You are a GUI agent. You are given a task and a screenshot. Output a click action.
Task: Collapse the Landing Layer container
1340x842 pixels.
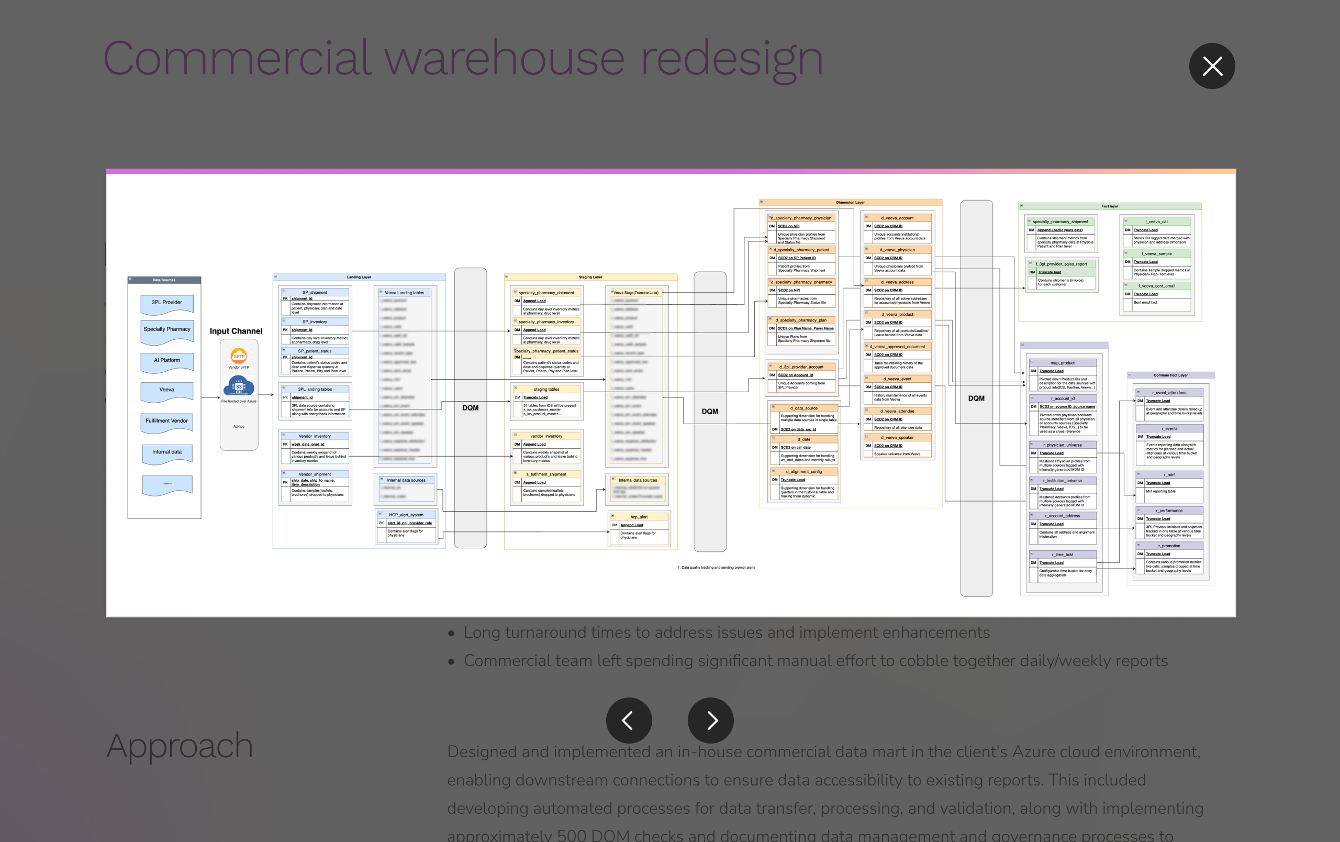(275, 276)
